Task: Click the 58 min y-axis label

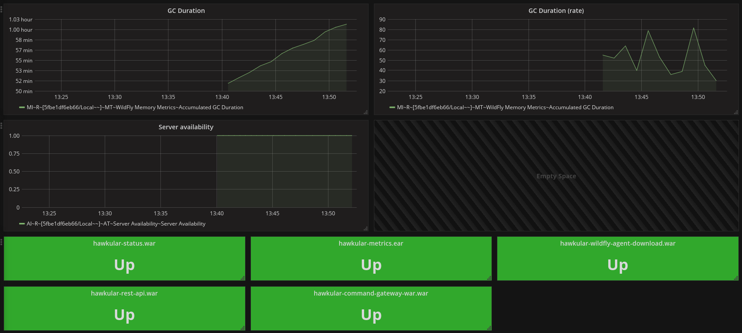Action: pos(24,40)
